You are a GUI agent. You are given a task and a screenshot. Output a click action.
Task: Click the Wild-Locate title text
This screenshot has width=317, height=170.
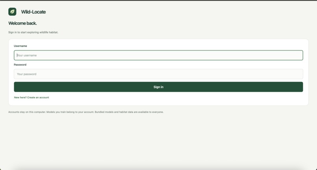click(x=33, y=12)
